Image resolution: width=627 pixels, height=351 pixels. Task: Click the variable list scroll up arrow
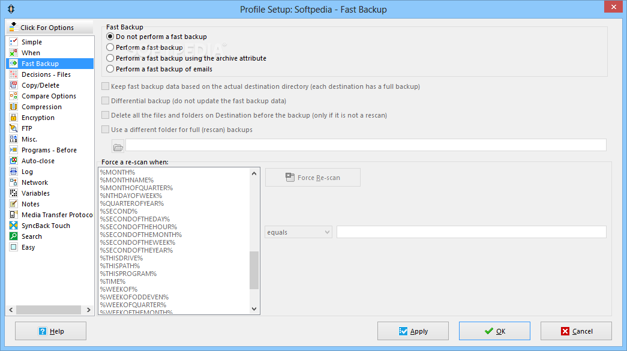[x=254, y=173]
